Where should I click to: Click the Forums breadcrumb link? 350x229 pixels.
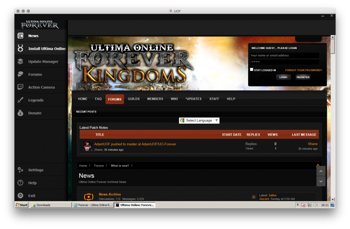click(x=99, y=166)
